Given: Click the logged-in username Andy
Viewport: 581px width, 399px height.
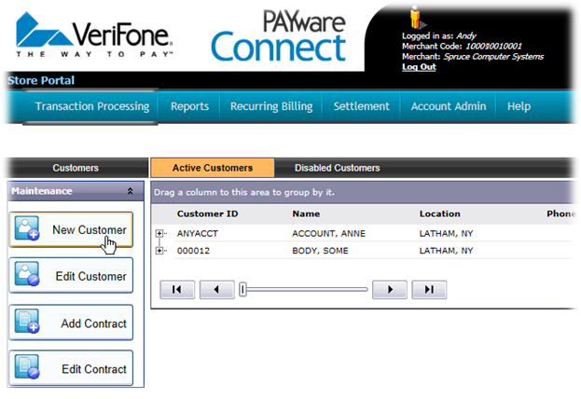Looking at the screenshot, I should [x=466, y=36].
